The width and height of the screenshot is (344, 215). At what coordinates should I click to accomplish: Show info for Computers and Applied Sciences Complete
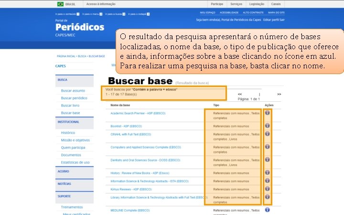(267, 147)
